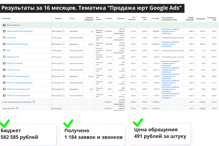Screen dimensions: 219x146
Task: Click the Цена обращения 491 рублей card
Action: pos(160,134)
